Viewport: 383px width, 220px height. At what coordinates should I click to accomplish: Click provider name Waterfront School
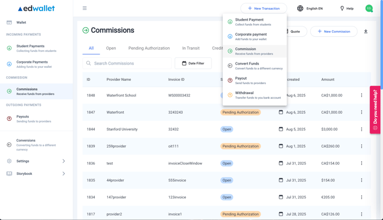tap(121, 95)
